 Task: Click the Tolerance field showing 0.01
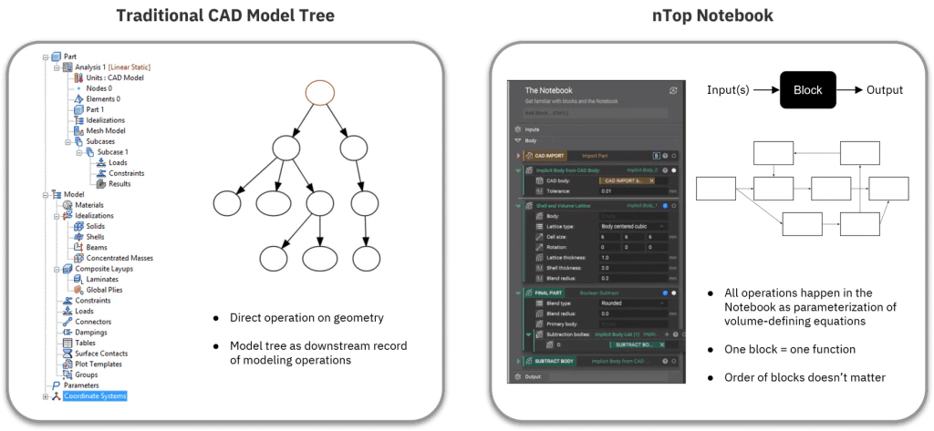point(634,191)
